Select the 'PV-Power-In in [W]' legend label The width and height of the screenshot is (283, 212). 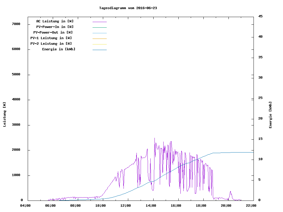tap(57, 27)
